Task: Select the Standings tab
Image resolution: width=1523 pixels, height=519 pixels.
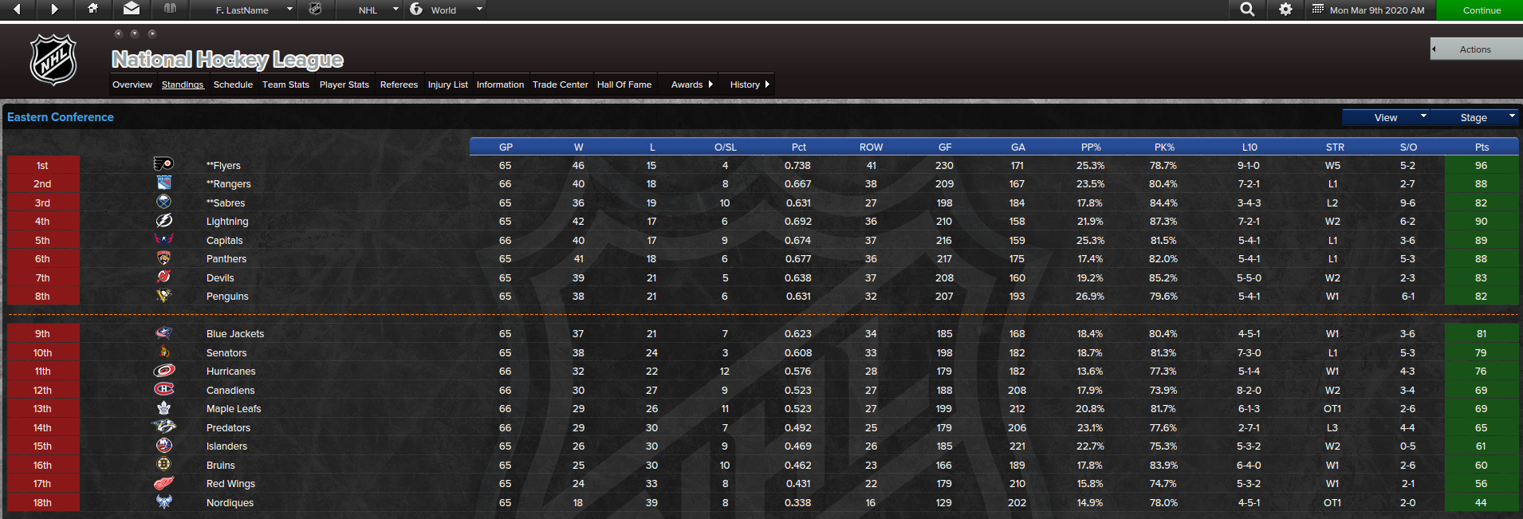Action: pos(183,85)
